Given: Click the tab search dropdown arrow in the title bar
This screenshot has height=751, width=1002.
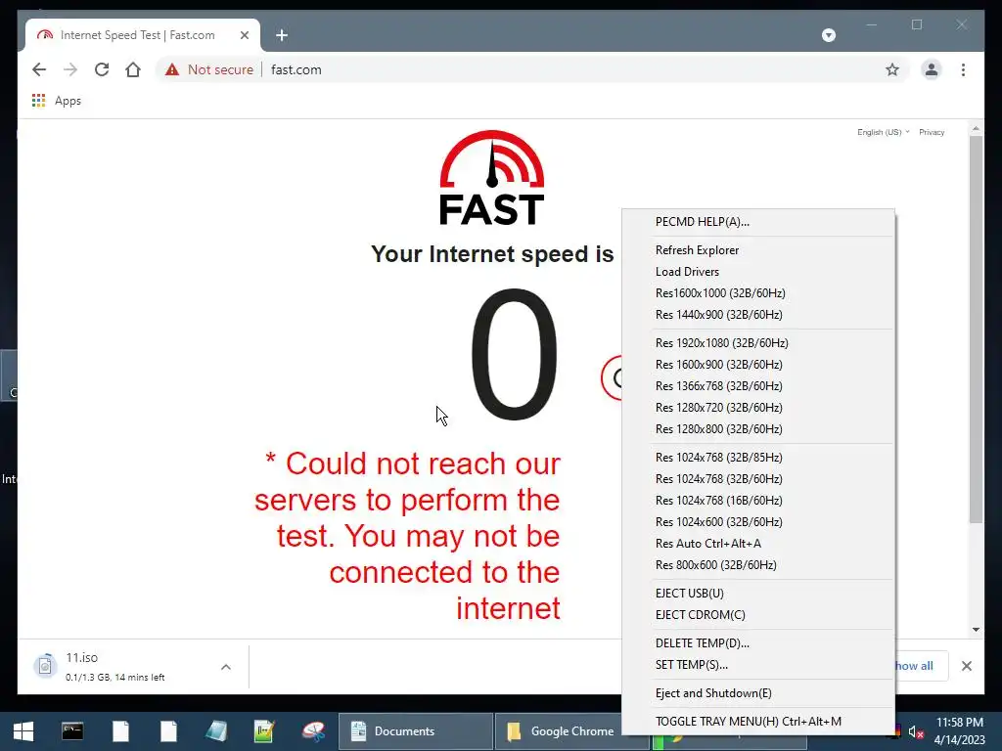Looking at the screenshot, I should click(x=828, y=35).
